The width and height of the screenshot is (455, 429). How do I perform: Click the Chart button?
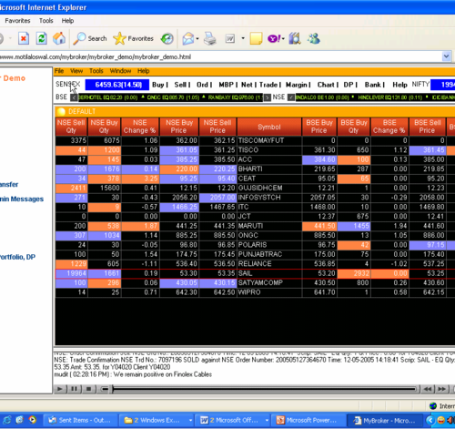[326, 85]
